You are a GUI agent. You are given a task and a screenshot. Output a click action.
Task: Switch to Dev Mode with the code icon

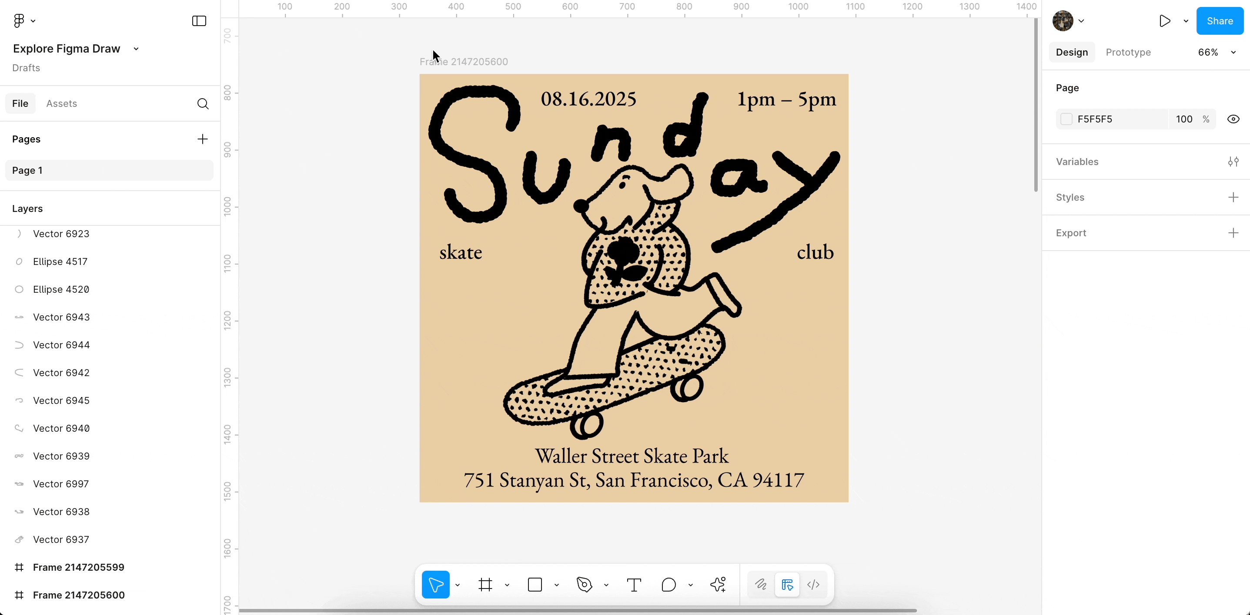pyautogui.click(x=813, y=585)
